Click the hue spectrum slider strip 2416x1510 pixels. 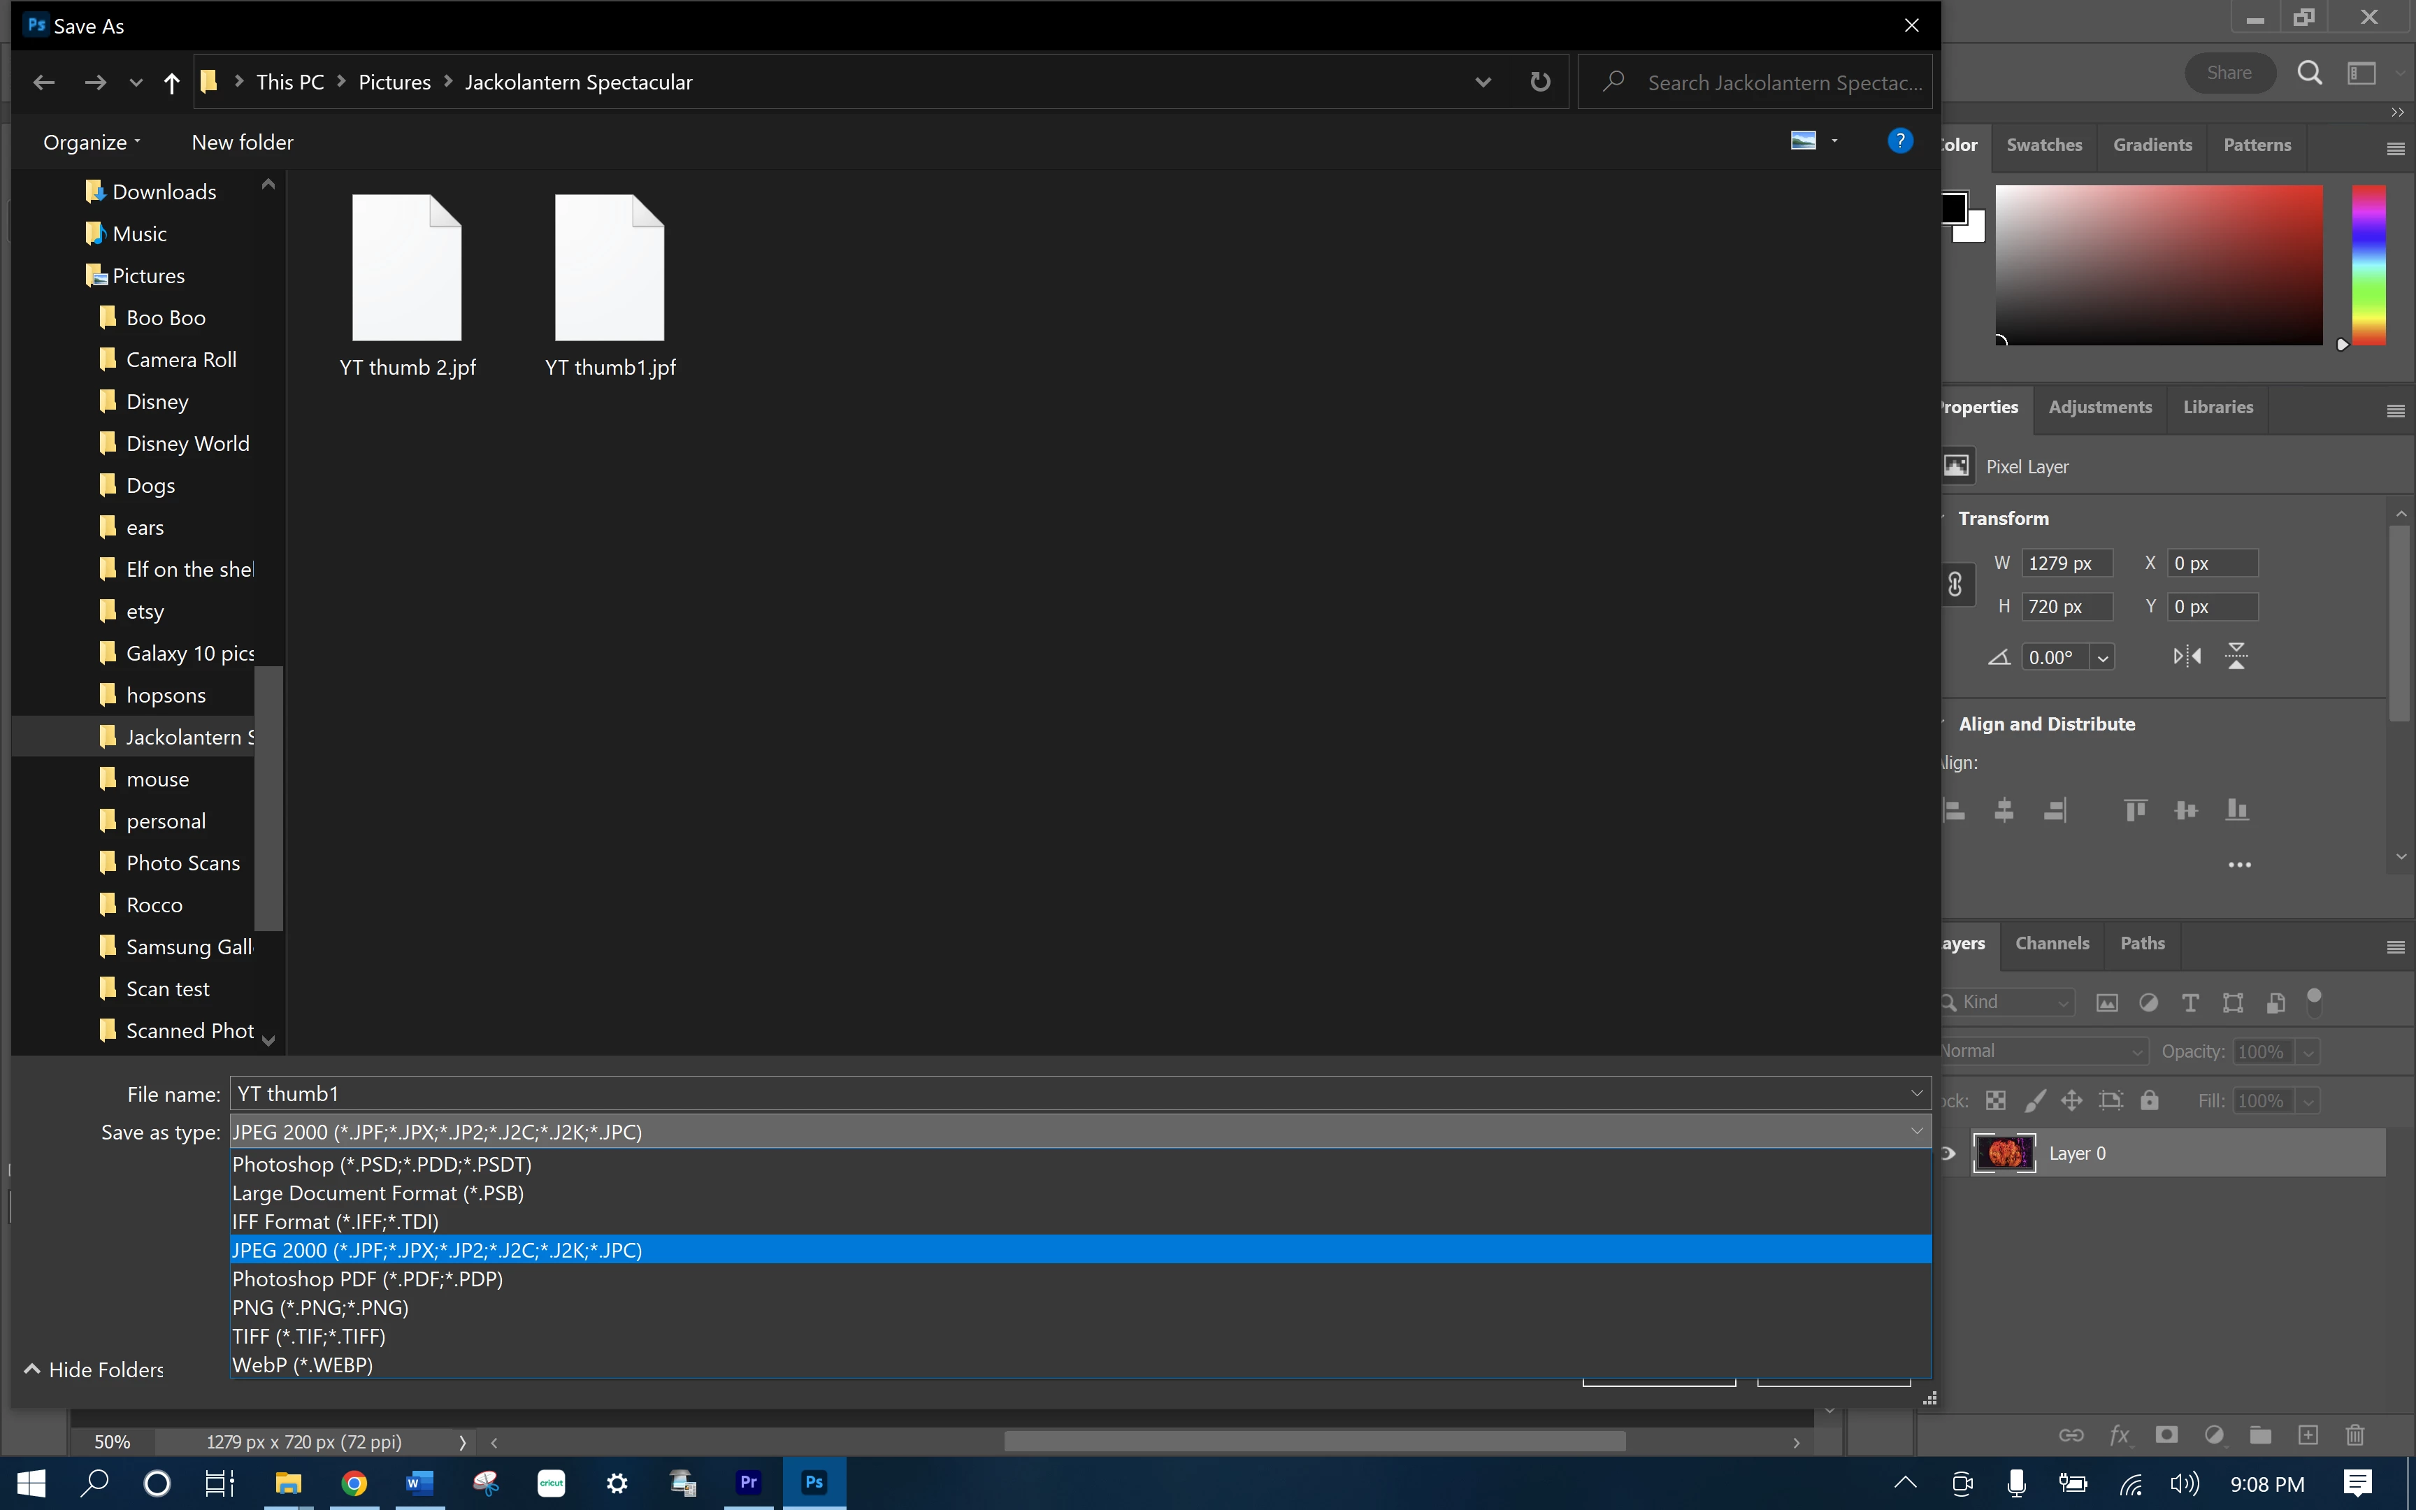2368,265
